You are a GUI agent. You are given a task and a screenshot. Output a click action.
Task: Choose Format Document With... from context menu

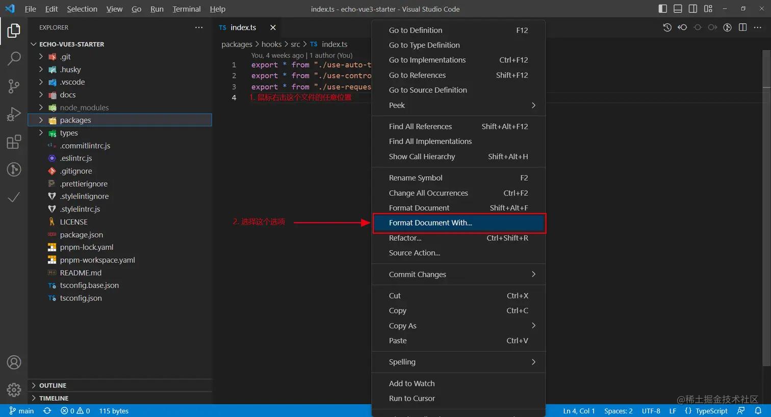pos(458,223)
